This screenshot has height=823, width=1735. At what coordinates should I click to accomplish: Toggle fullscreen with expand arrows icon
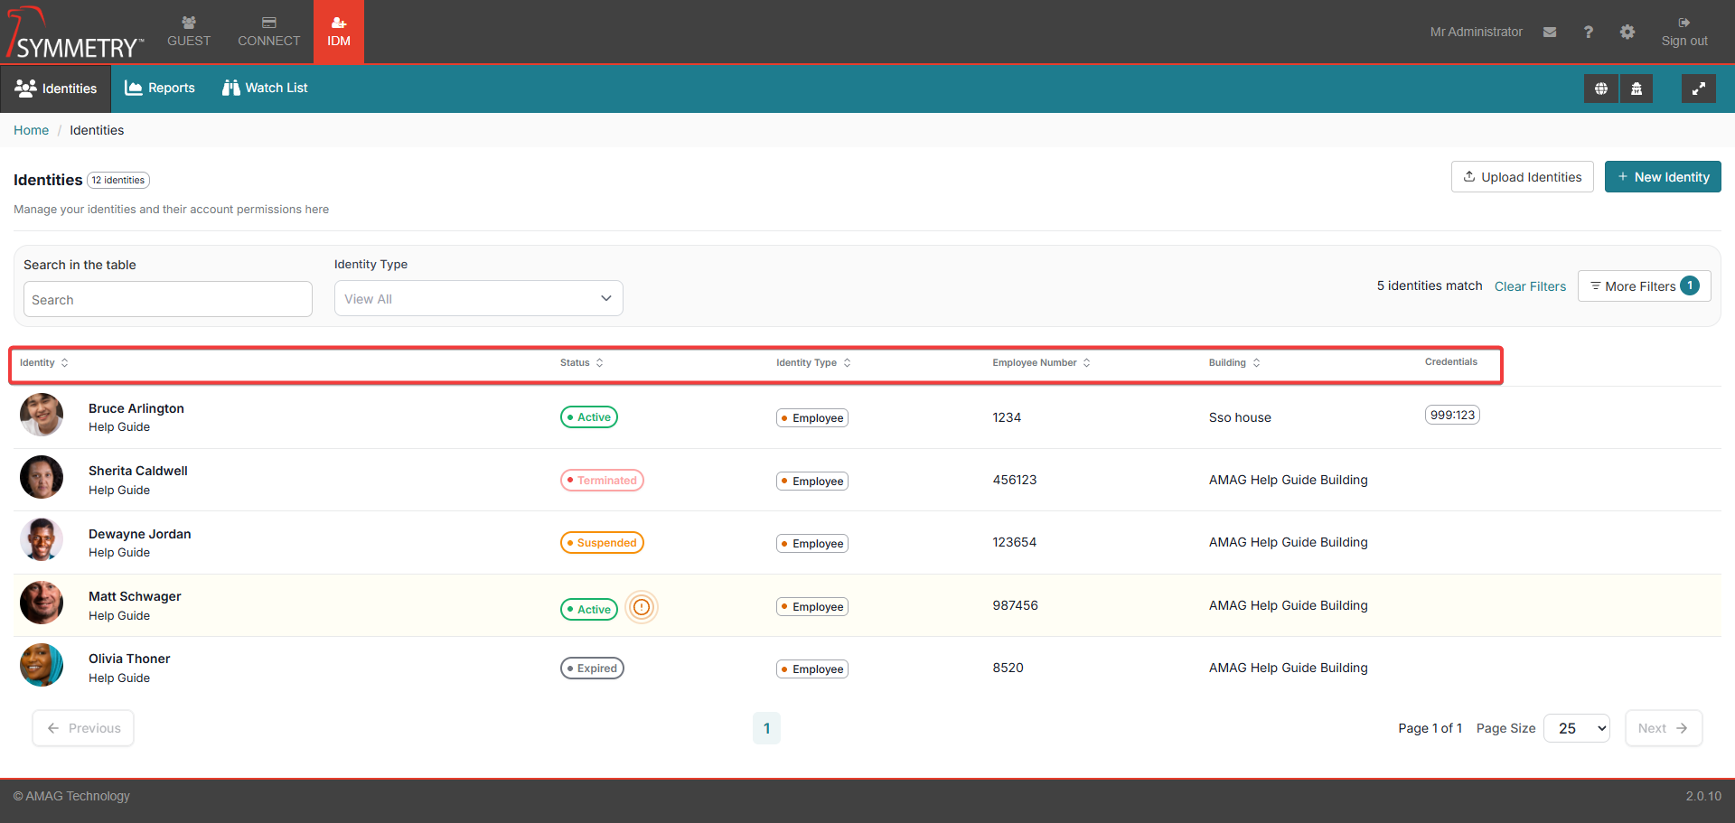(x=1698, y=89)
